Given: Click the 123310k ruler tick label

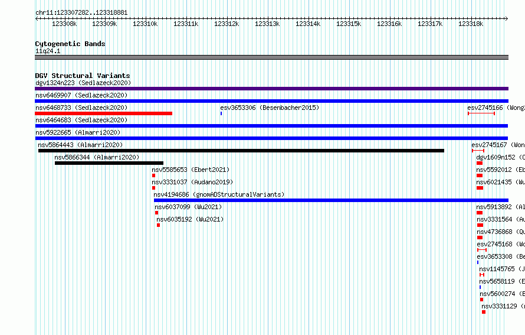Looking at the screenshot, I should coord(145,24).
